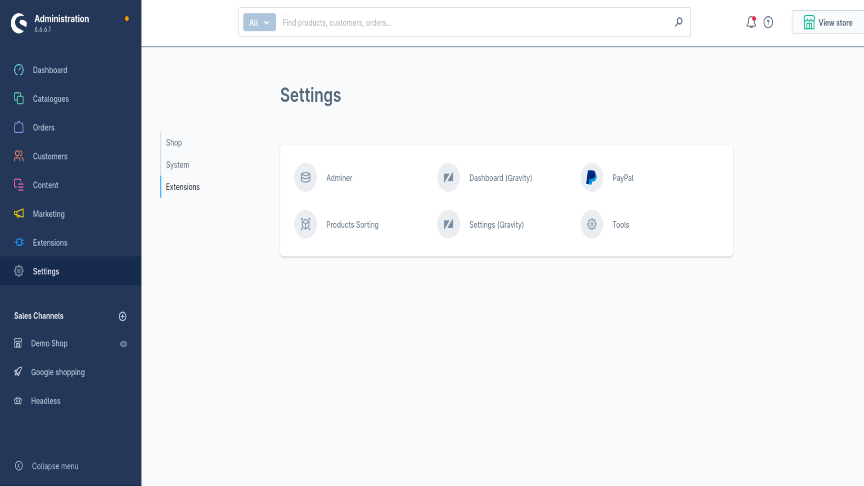
Task: Open the notifications bell
Action: 751,22
